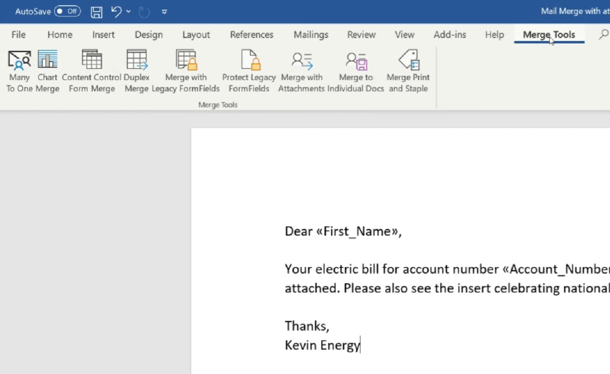Click the «First_Name» merge field
The height and width of the screenshot is (374, 610).
[x=358, y=231]
